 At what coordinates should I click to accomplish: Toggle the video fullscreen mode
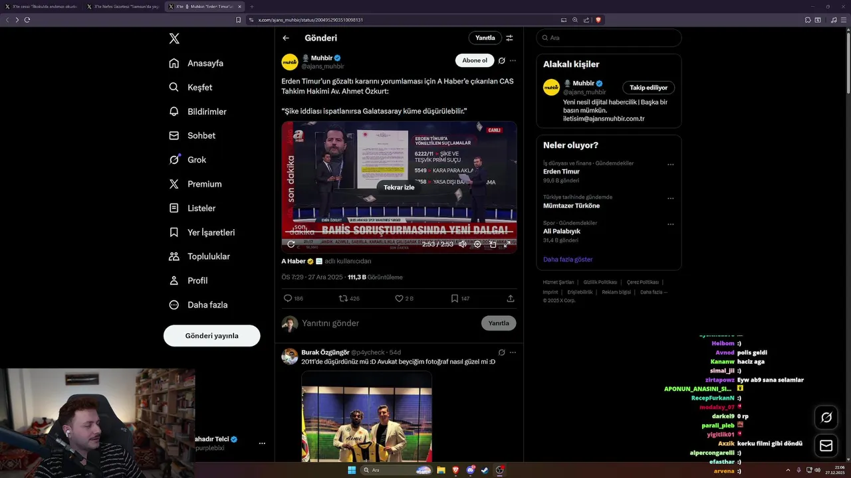coord(507,244)
